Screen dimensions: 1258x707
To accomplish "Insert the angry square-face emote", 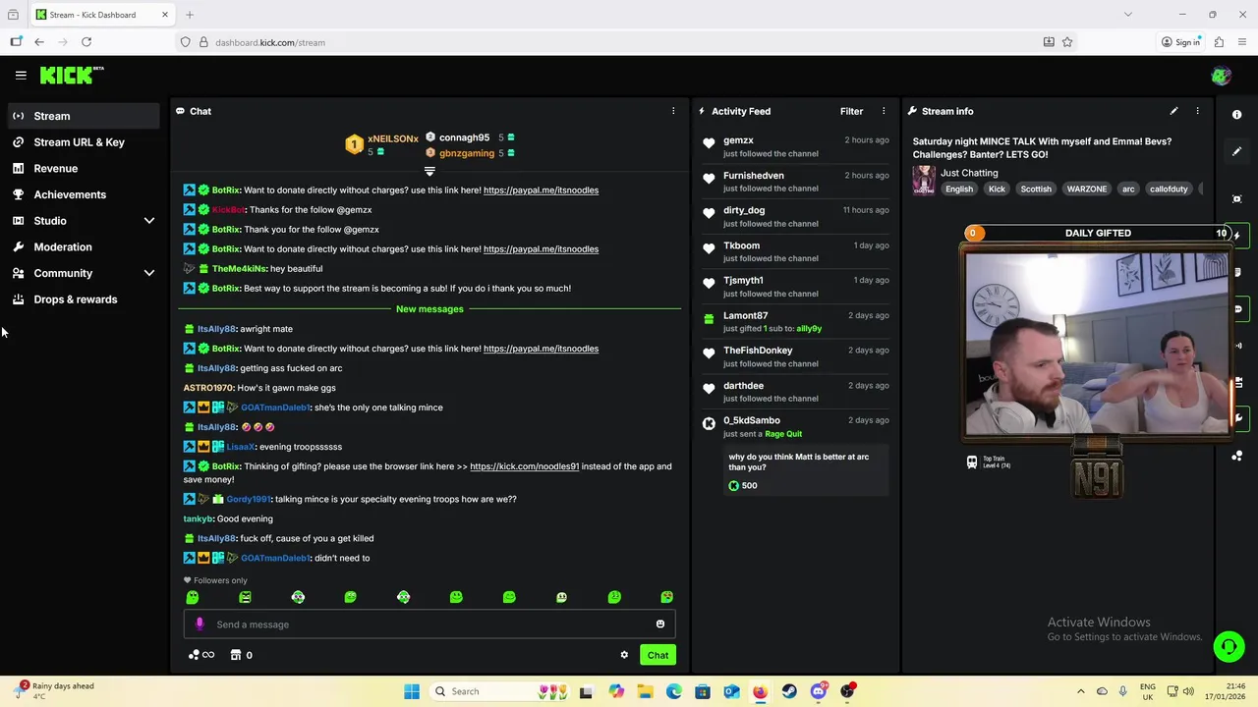I will [245, 597].
